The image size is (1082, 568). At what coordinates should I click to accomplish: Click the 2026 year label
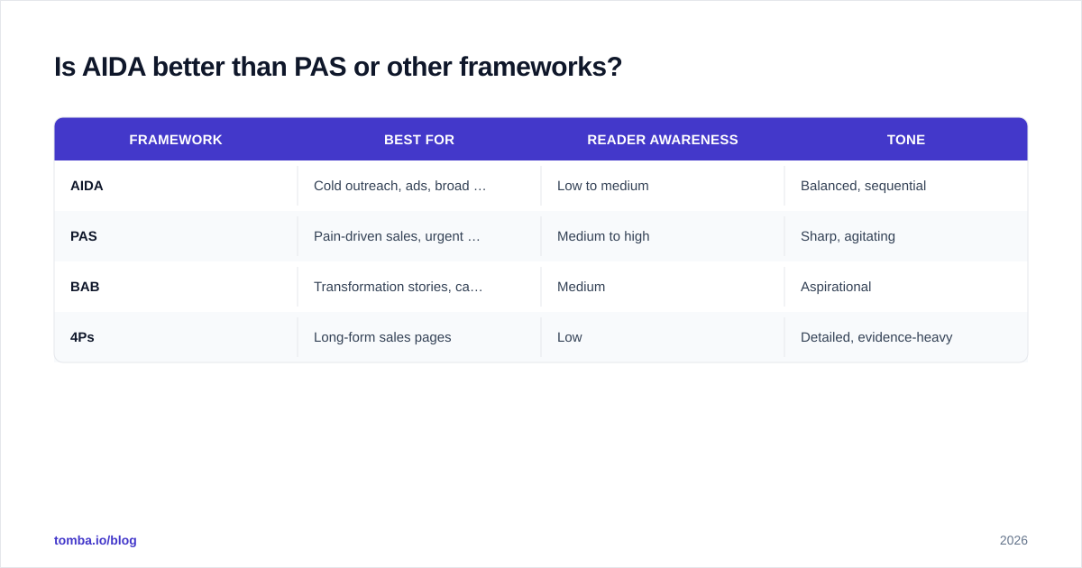(1013, 540)
